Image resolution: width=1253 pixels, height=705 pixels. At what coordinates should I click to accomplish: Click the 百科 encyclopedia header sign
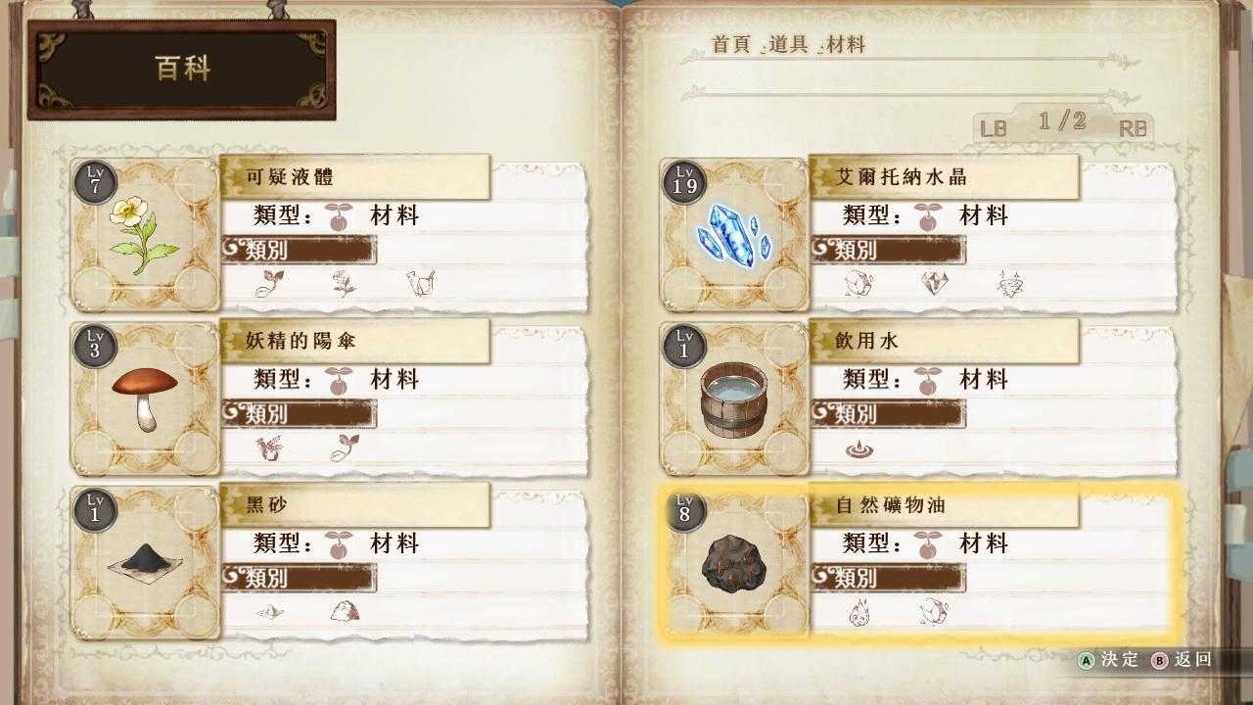click(x=182, y=70)
